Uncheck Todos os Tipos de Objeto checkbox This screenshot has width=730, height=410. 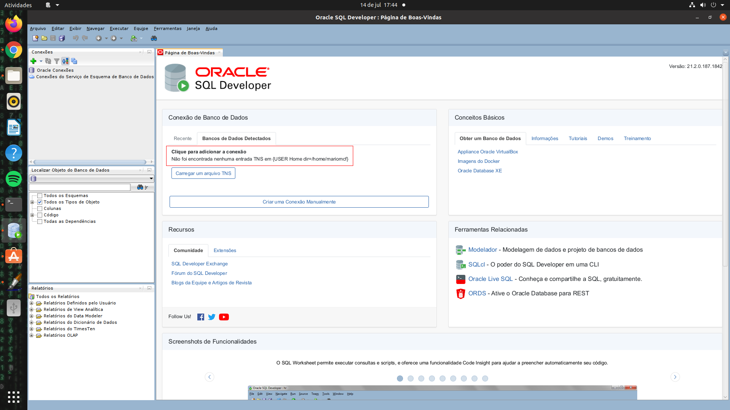[40, 202]
